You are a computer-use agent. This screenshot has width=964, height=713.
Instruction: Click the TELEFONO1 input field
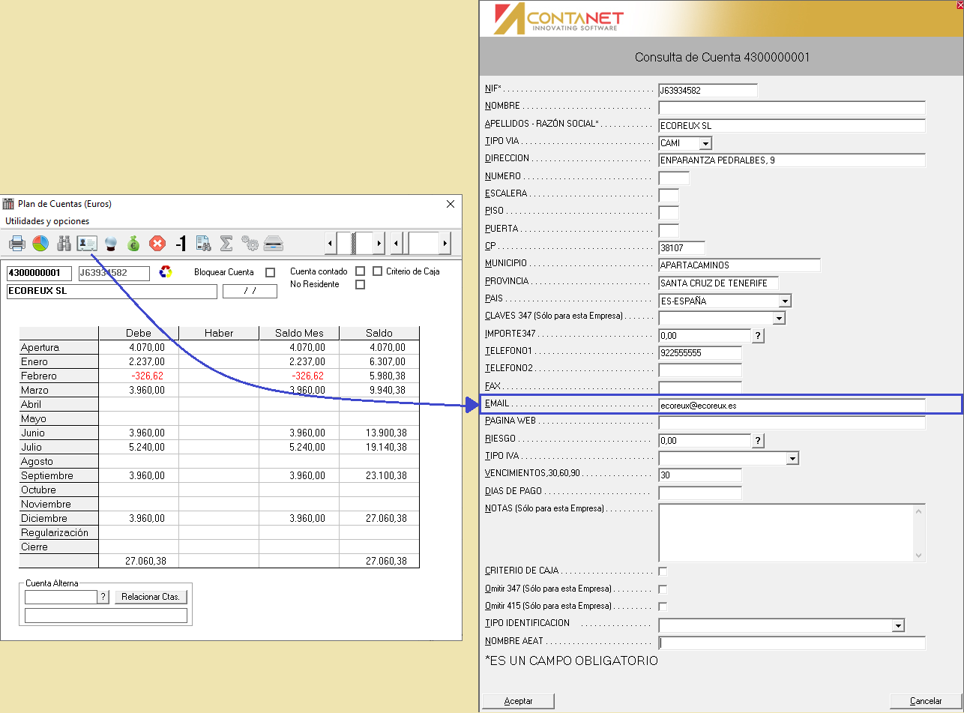pos(699,353)
